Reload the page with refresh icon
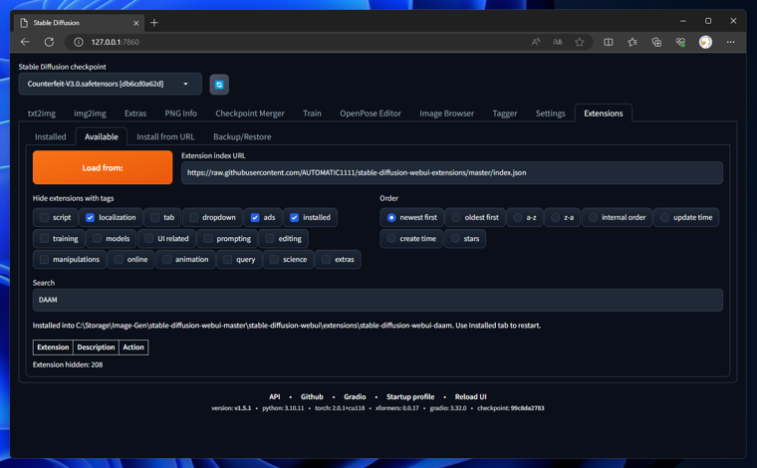 pos(49,42)
